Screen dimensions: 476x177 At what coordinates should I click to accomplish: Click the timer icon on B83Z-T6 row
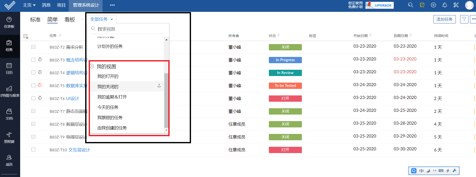40,98
